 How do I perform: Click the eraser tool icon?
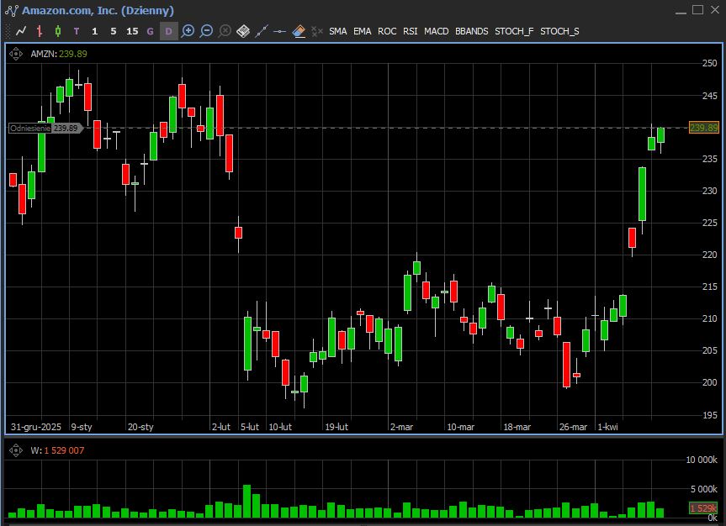coord(299,31)
